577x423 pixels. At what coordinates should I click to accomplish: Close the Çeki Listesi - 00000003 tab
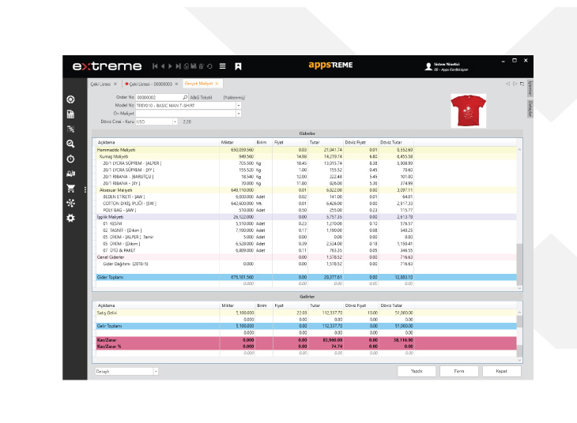point(176,84)
